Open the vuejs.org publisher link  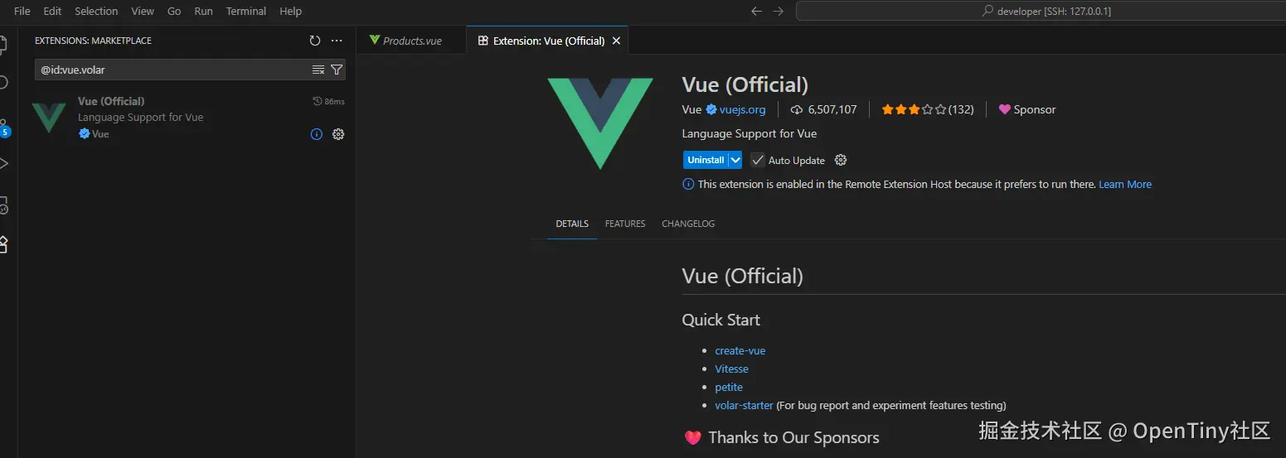[743, 109]
